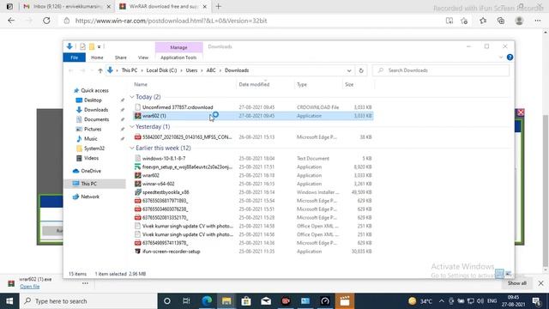Collapse the Earlier this week group
This screenshot has height=309, width=549.
click(132, 148)
